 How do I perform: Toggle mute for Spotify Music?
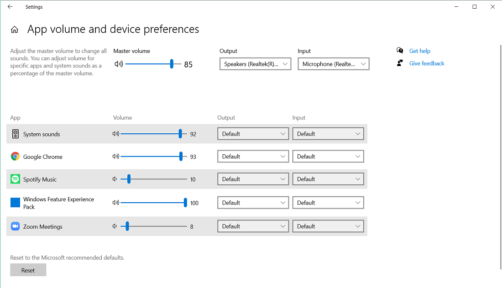click(x=115, y=179)
